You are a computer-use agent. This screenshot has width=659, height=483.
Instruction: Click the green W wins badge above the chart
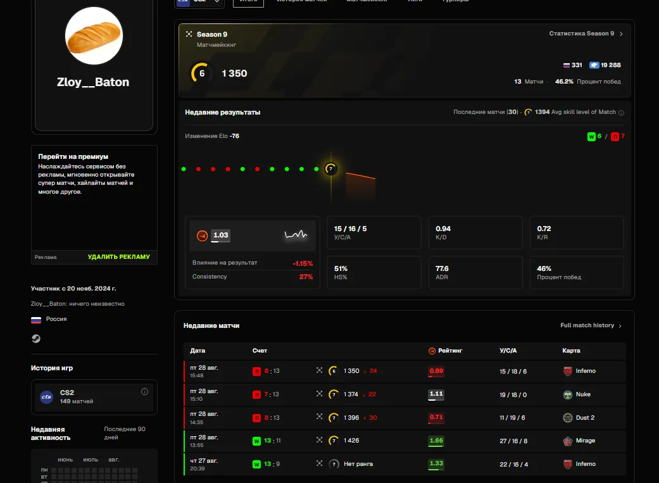[591, 137]
